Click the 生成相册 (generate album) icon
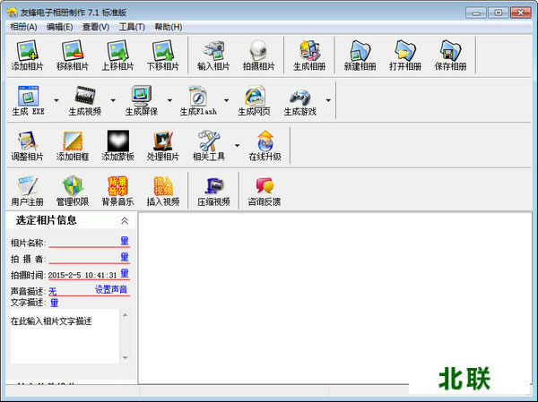 click(309, 52)
